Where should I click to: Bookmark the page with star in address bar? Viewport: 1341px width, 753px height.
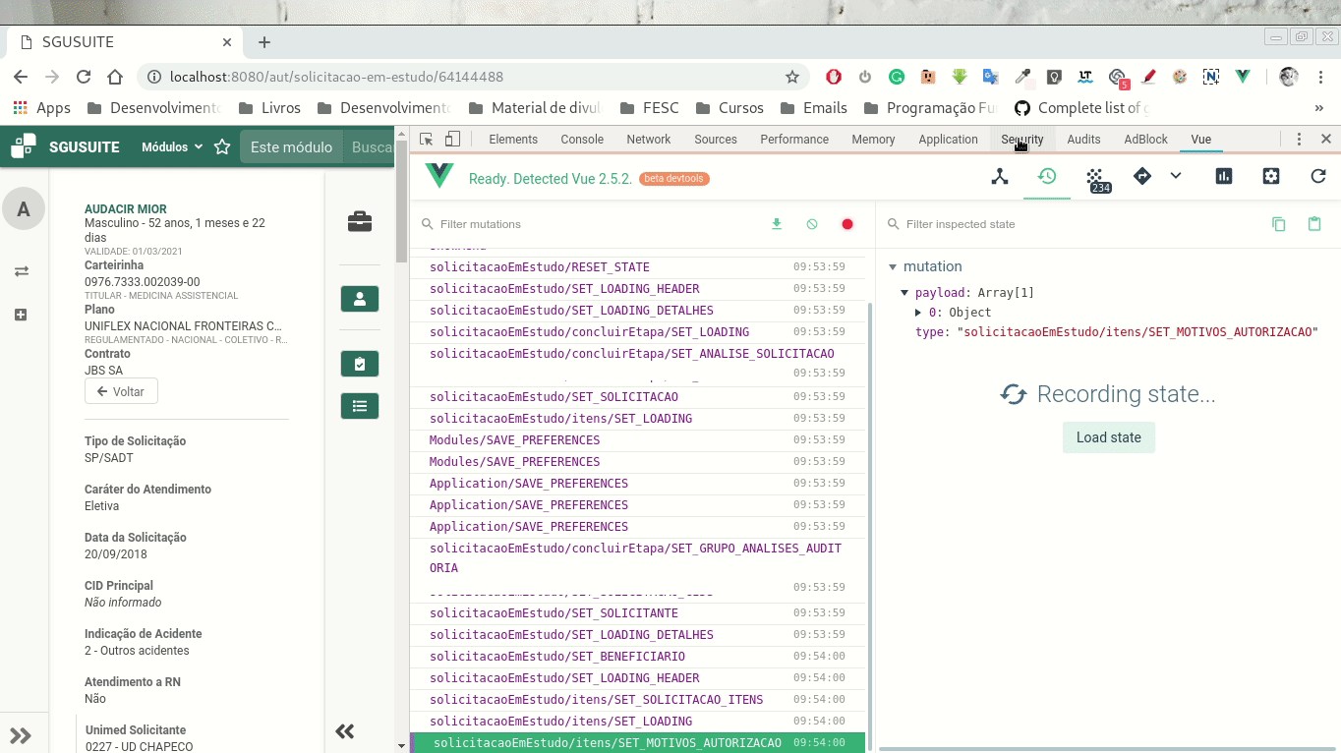pyautogui.click(x=792, y=77)
